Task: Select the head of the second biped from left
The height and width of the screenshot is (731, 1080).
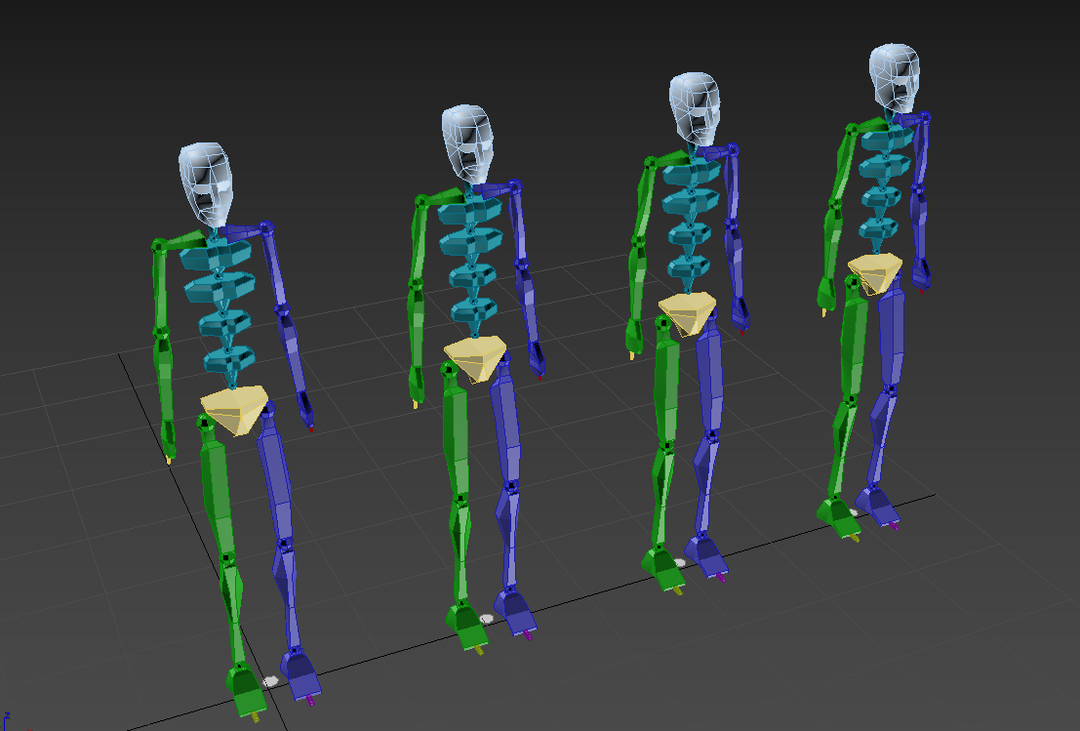Action: pos(467,144)
